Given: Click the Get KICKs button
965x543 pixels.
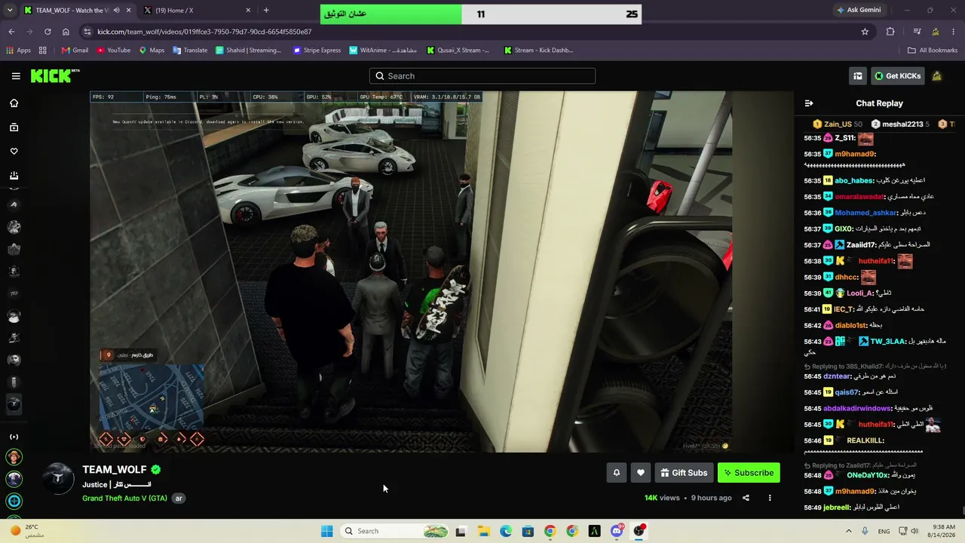Looking at the screenshot, I should (897, 76).
